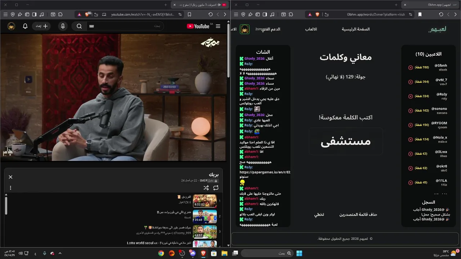Remove player Nola_x with X icon
Image resolution: width=461 pixels, height=259 pixels.
click(x=410, y=139)
